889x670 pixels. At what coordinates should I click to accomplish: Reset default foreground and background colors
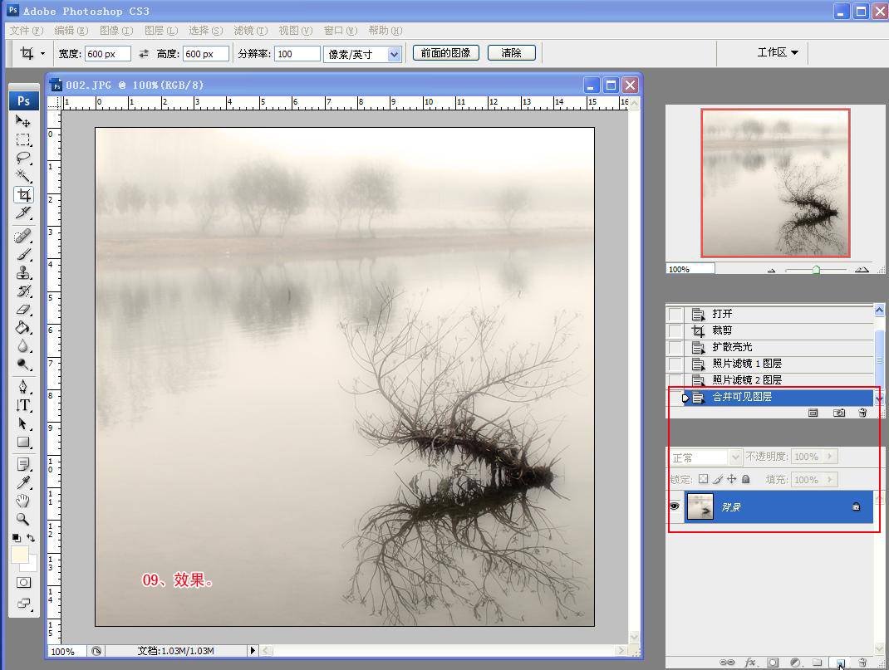point(16,537)
